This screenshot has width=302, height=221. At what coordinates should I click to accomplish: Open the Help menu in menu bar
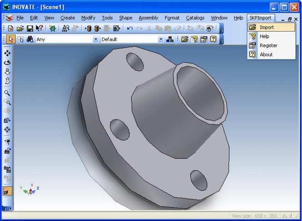coord(238,18)
